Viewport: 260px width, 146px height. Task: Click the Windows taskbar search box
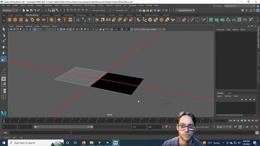click(x=36, y=143)
